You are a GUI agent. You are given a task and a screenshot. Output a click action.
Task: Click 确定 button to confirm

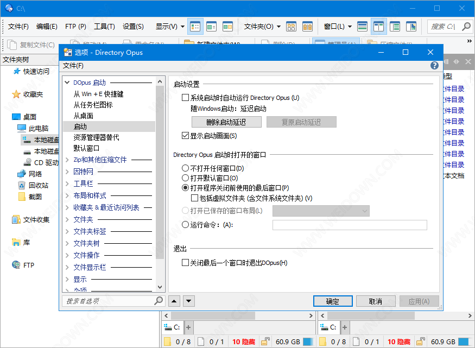click(333, 301)
